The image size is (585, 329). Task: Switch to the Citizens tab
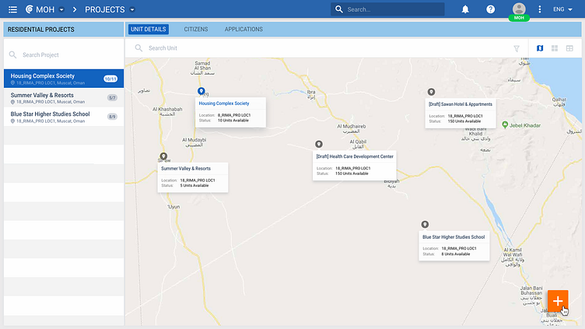tap(195, 30)
